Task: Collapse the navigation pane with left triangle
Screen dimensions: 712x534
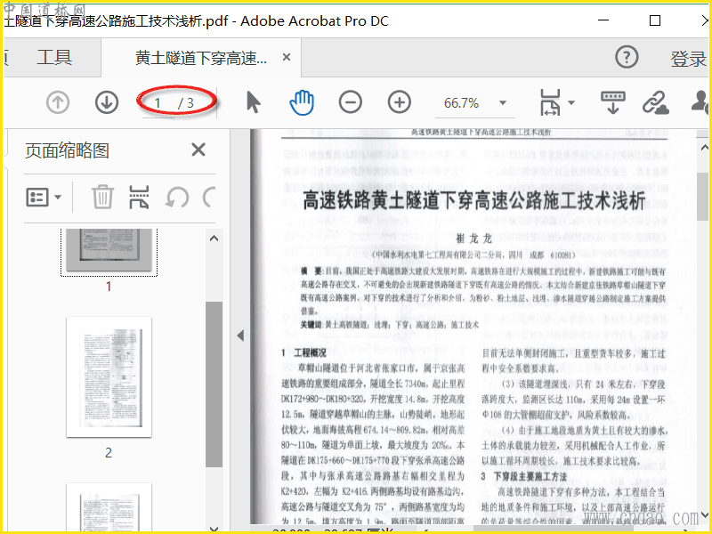Action: click(240, 336)
